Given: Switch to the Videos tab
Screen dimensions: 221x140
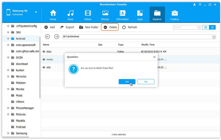Looking at the screenshot, I should 88,15.
